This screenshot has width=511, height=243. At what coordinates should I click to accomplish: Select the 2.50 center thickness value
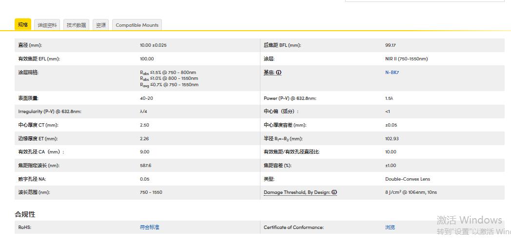point(144,125)
